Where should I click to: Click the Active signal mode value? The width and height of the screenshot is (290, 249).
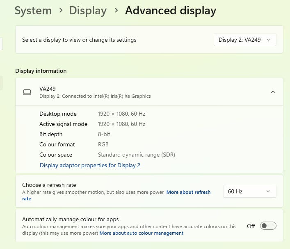pyautogui.click(x=121, y=124)
